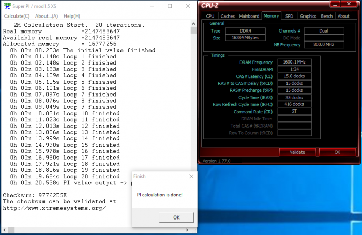Click the Loop 19 finished line
The image size is (362, 235).
[65, 170]
